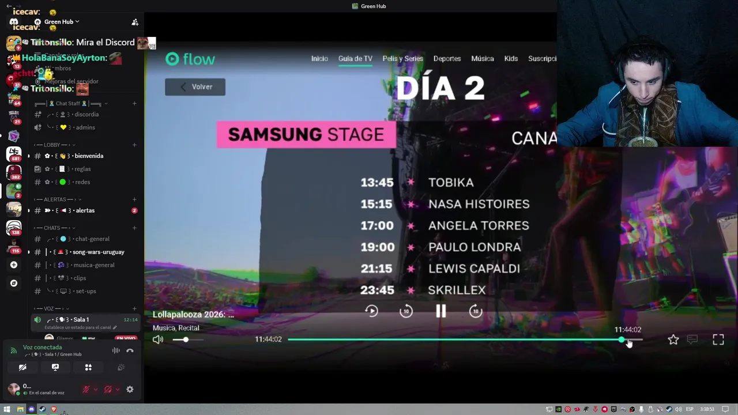Unmute the microphone
Image resolution: width=738 pixels, height=415 pixels.
click(86, 390)
